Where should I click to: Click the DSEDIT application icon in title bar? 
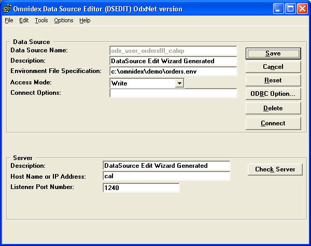click(7, 9)
